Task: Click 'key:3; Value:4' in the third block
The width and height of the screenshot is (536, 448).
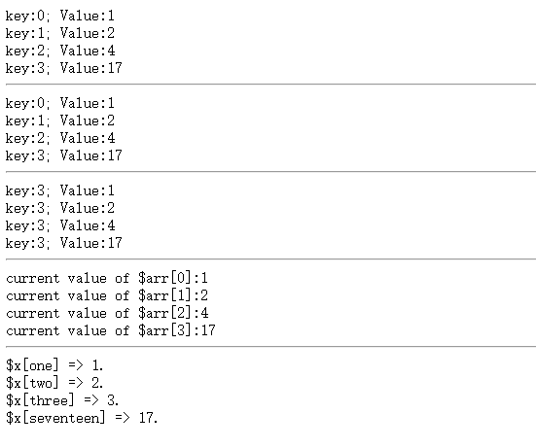Action: tap(60, 225)
